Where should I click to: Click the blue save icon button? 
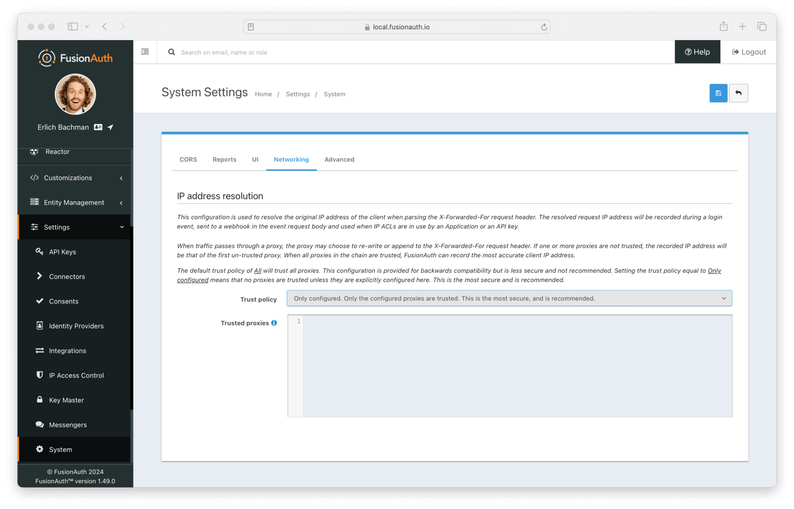(718, 93)
